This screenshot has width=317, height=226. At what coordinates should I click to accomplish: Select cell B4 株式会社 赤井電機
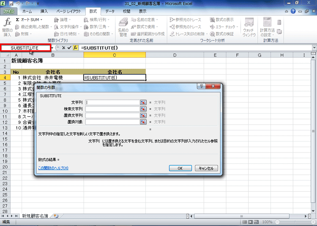click(x=53, y=78)
